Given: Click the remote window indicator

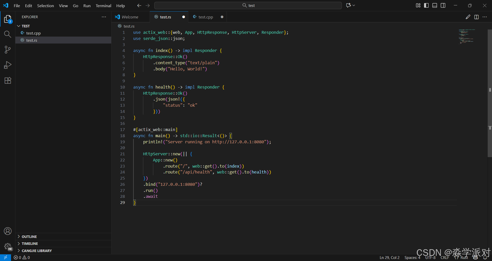Looking at the screenshot, I should [5, 257].
